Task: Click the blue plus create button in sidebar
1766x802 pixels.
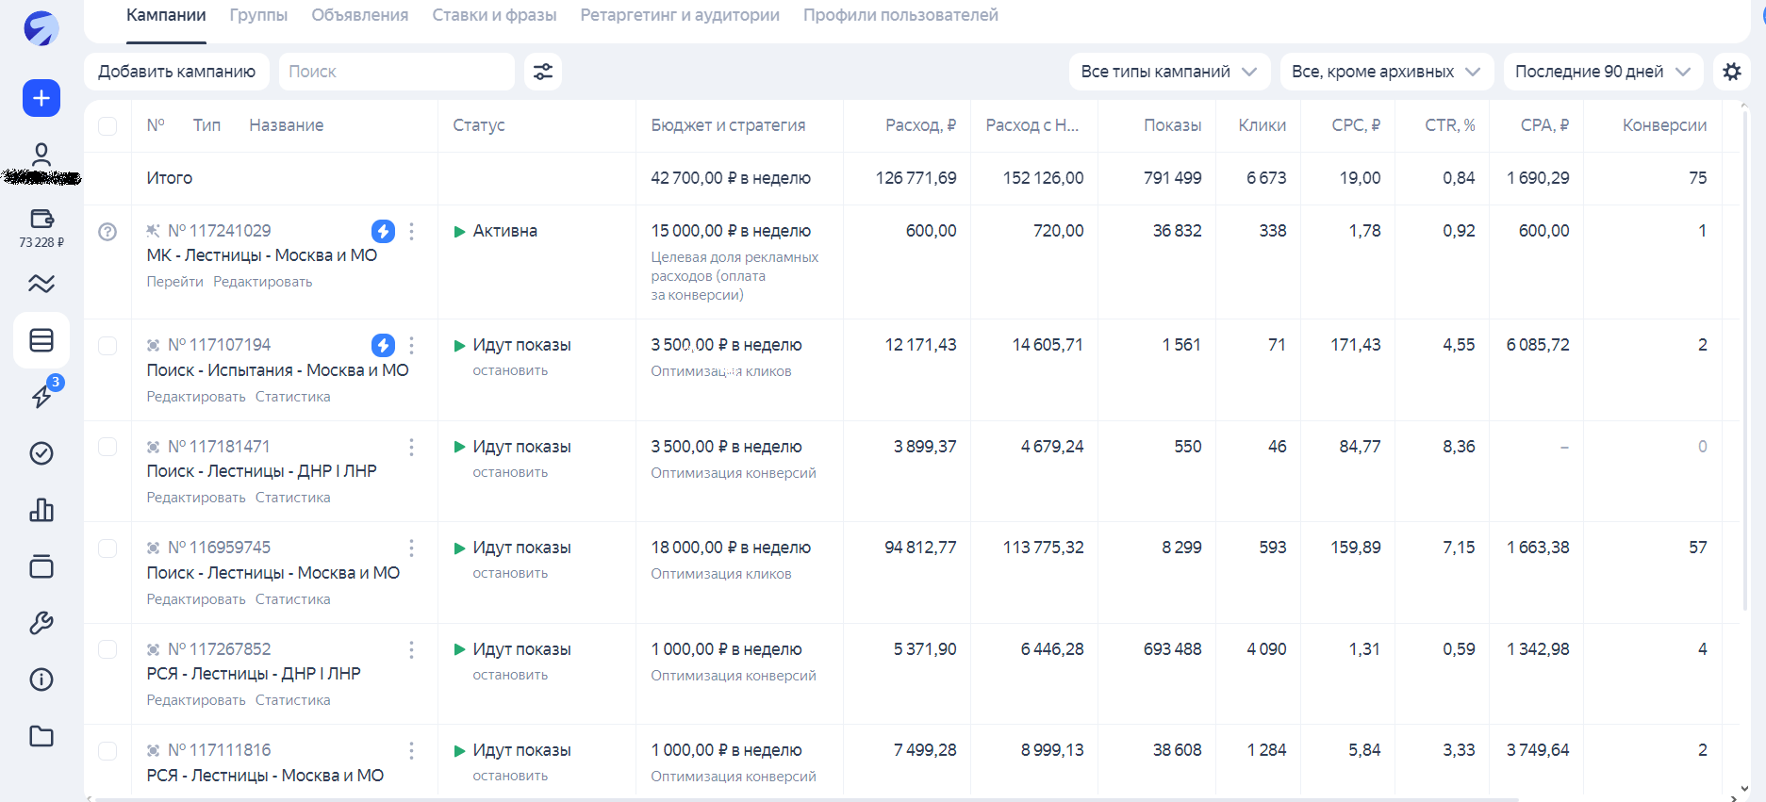Action: (x=41, y=98)
